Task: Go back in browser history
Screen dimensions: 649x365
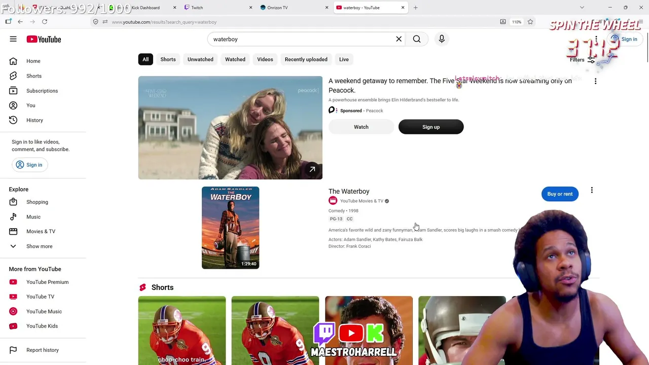Action: click(x=20, y=22)
